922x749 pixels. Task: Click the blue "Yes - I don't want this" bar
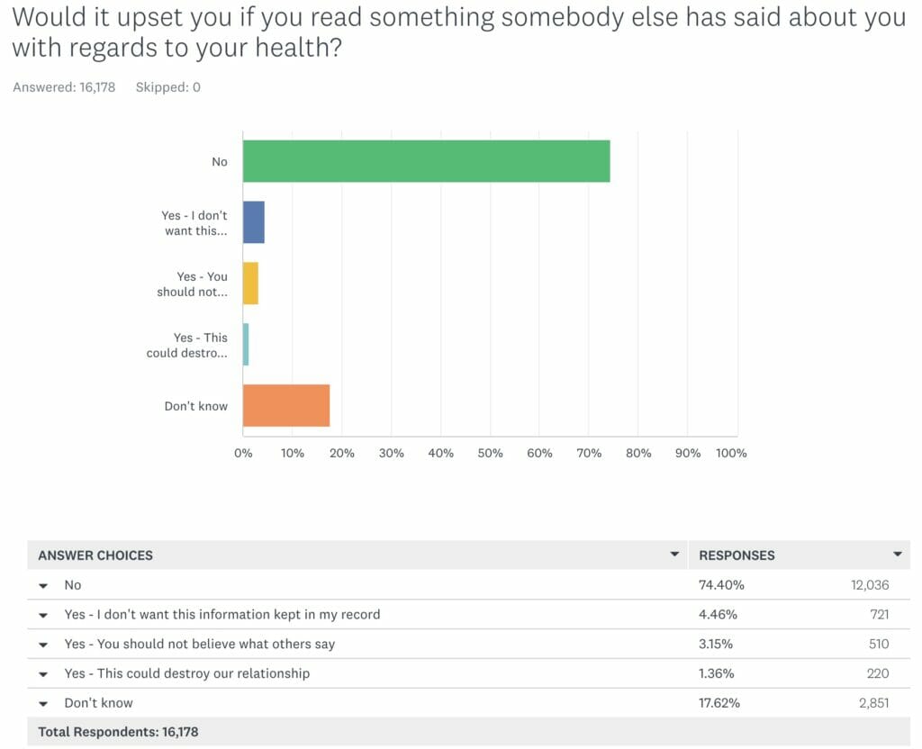pyautogui.click(x=253, y=222)
